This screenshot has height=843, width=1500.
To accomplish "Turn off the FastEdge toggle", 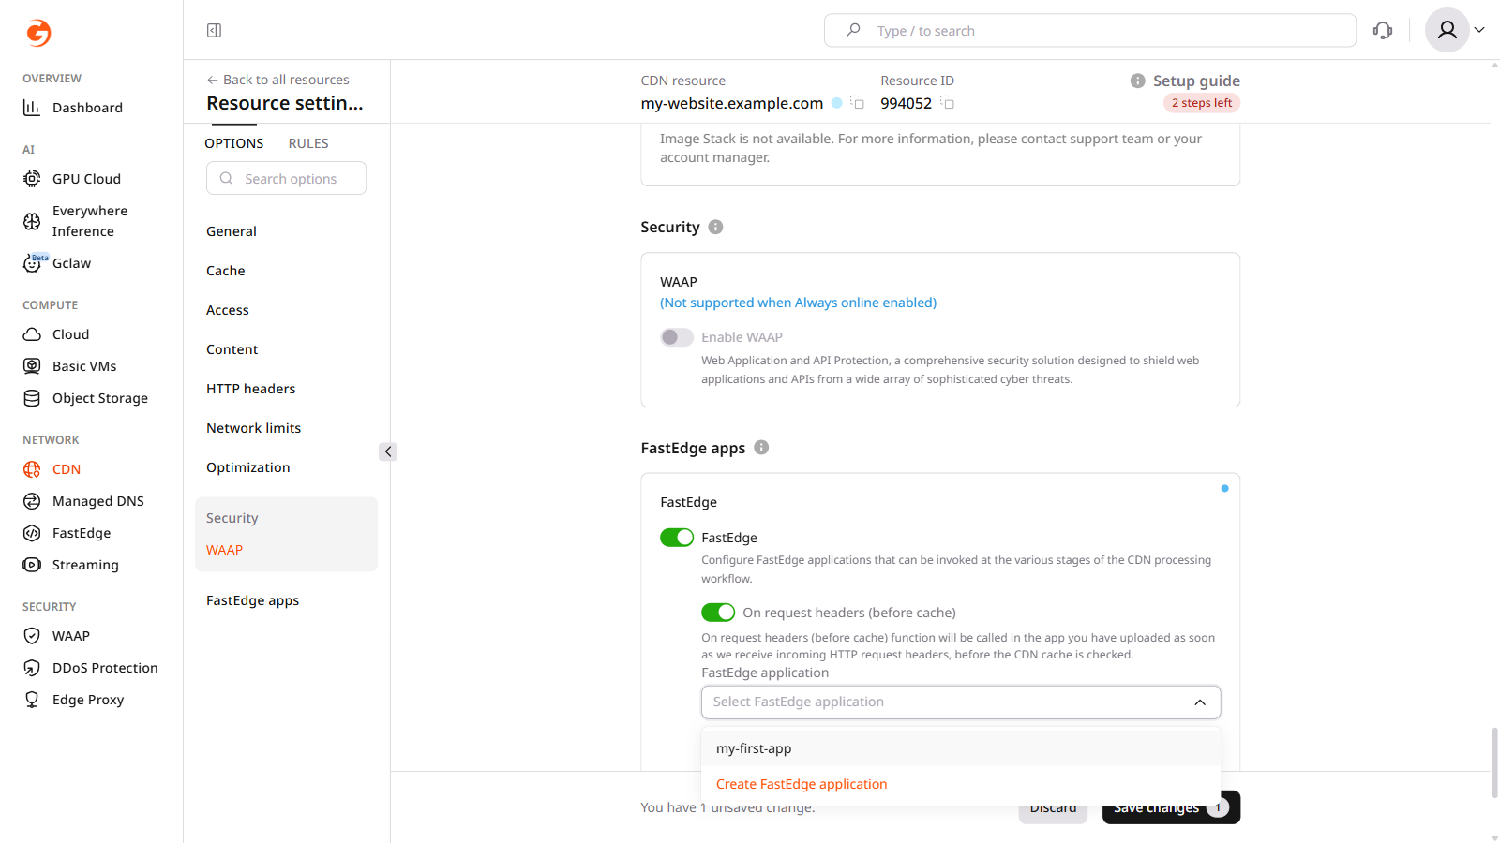I will click(x=677, y=538).
